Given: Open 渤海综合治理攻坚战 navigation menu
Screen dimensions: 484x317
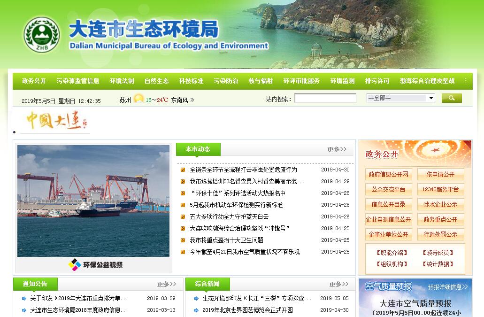Looking at the screenshot, I should (x=427, y=81).
